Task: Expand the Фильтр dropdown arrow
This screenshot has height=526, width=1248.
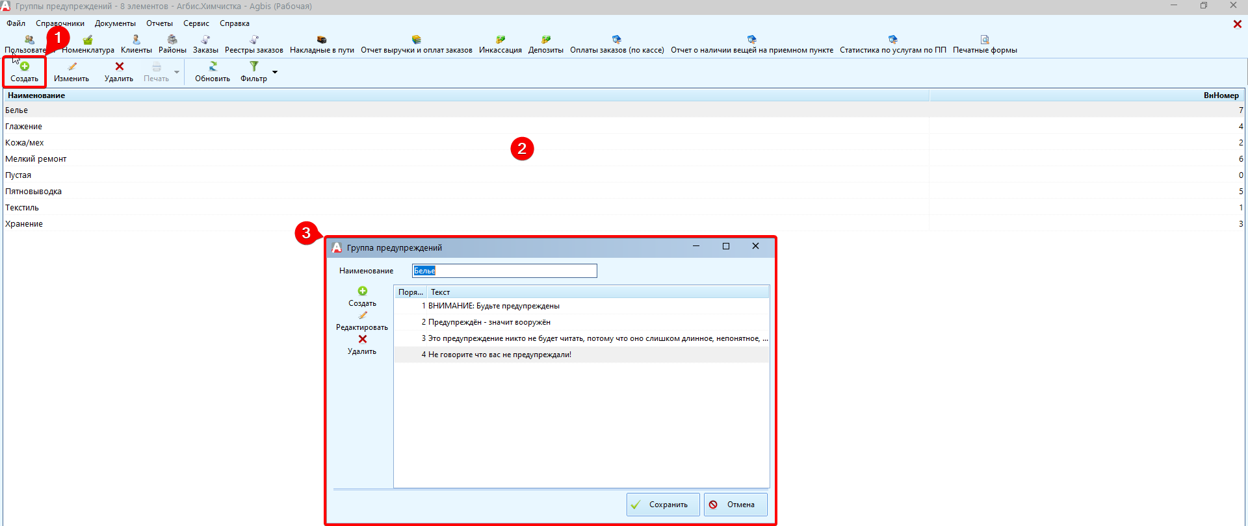Action: point(275,72)
